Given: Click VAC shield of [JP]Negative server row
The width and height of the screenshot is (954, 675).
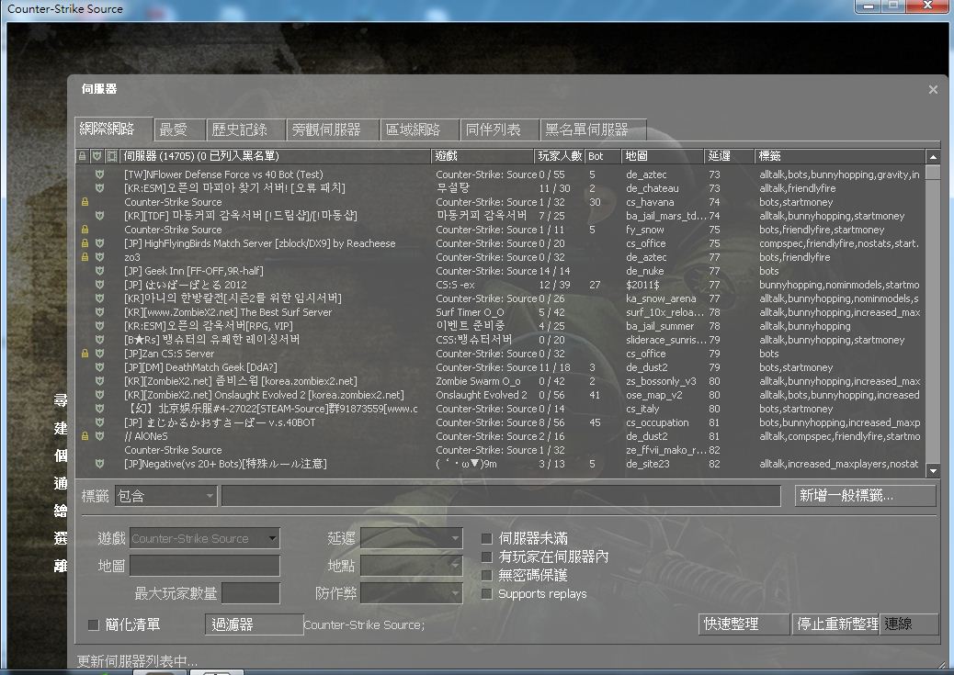Looking at the screenshot, I should coord(100,464).
